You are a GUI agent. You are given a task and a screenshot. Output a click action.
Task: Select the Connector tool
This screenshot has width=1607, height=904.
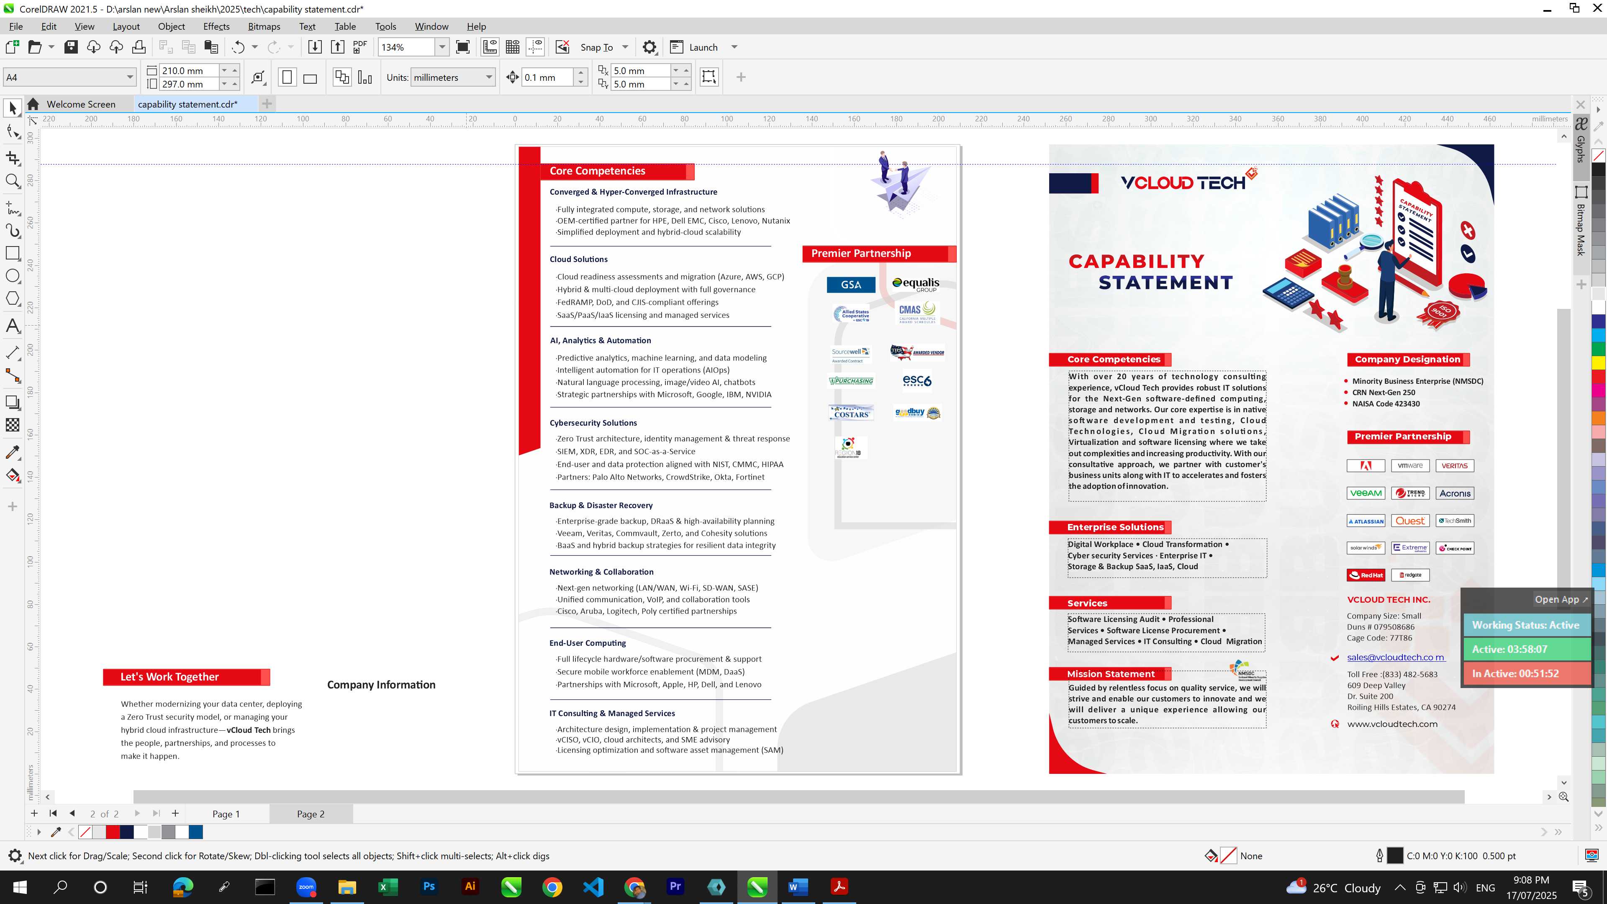(13, 375)
